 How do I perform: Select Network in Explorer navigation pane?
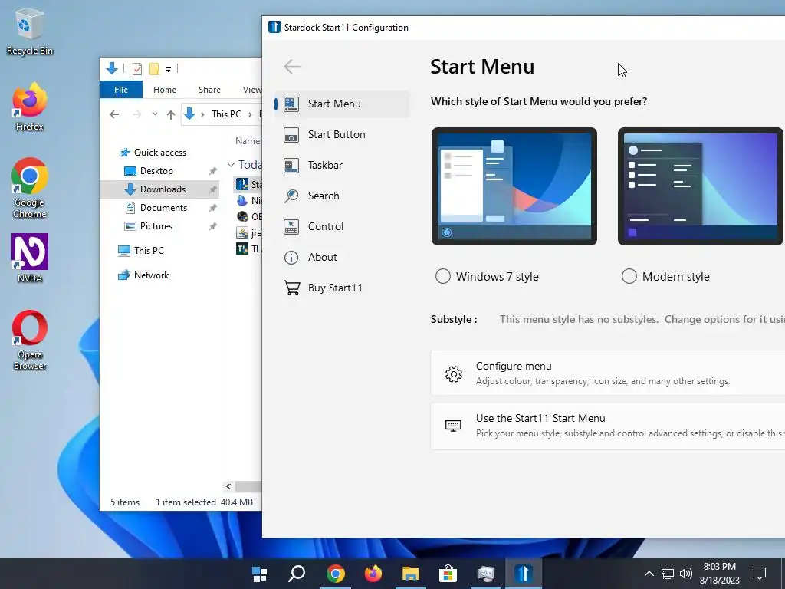[x=151, y=275]
